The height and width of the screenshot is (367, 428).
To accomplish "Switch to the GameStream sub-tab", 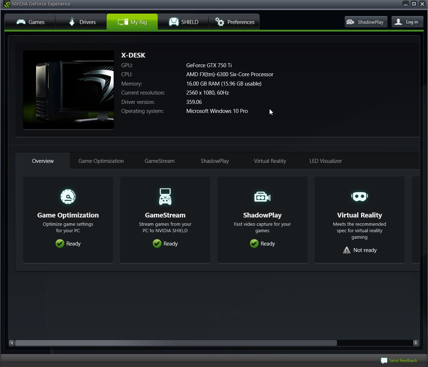I will point(159,161).
